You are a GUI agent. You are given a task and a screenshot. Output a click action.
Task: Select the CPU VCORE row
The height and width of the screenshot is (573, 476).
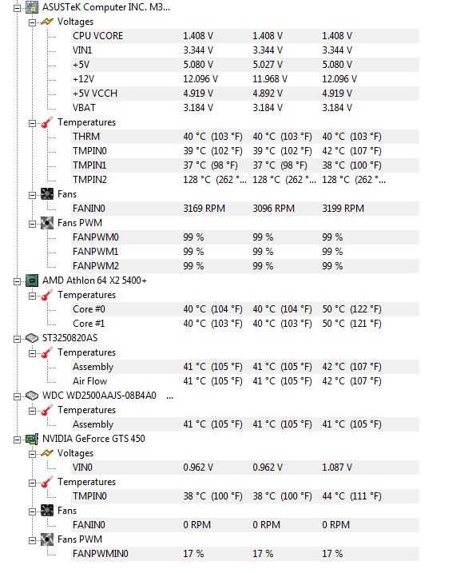click(x=245, y=36)
